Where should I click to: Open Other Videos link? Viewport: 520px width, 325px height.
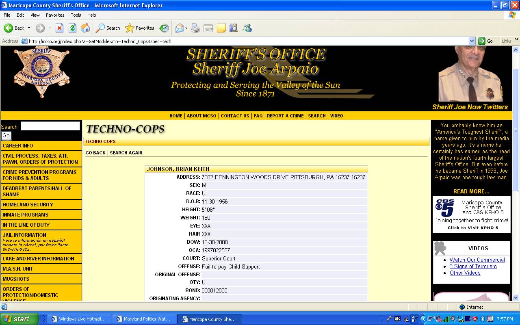(465, 273)
